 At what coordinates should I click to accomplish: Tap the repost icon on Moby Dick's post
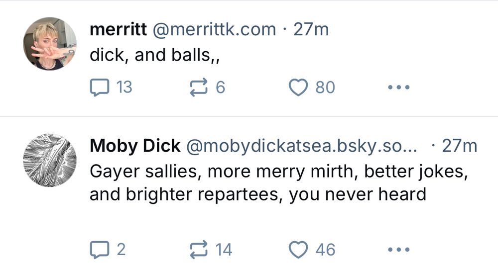199,250
